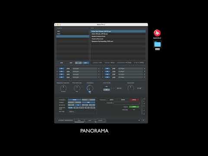Toggle the ON switch of second left plugin slot
The height and width of the screenshot is (156, 208).
62,71
